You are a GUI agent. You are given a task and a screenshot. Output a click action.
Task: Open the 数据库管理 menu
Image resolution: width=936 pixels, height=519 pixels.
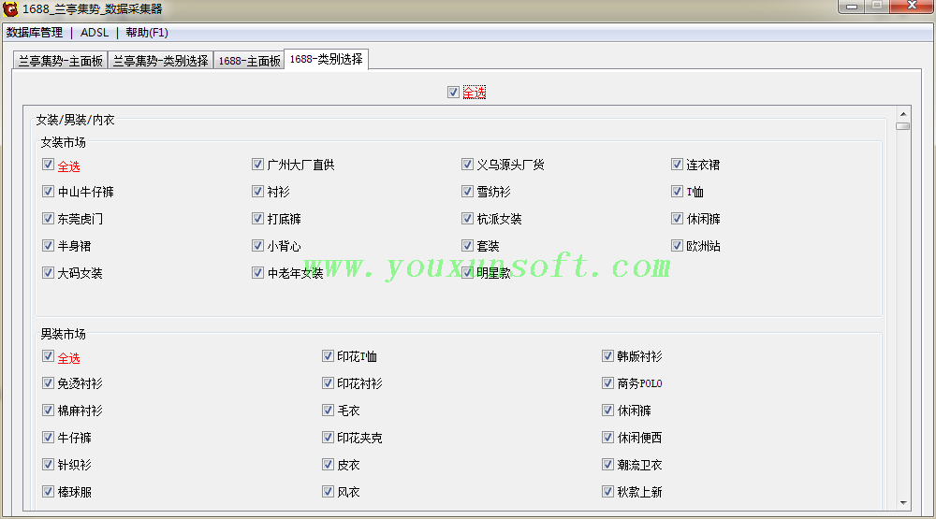pos(35,33)
